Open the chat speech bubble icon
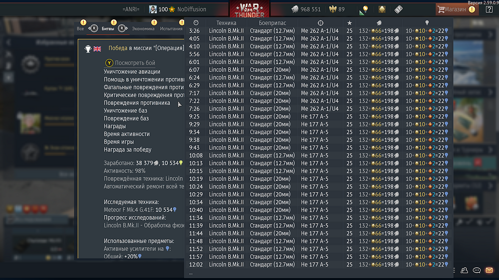 click(477, 270)
